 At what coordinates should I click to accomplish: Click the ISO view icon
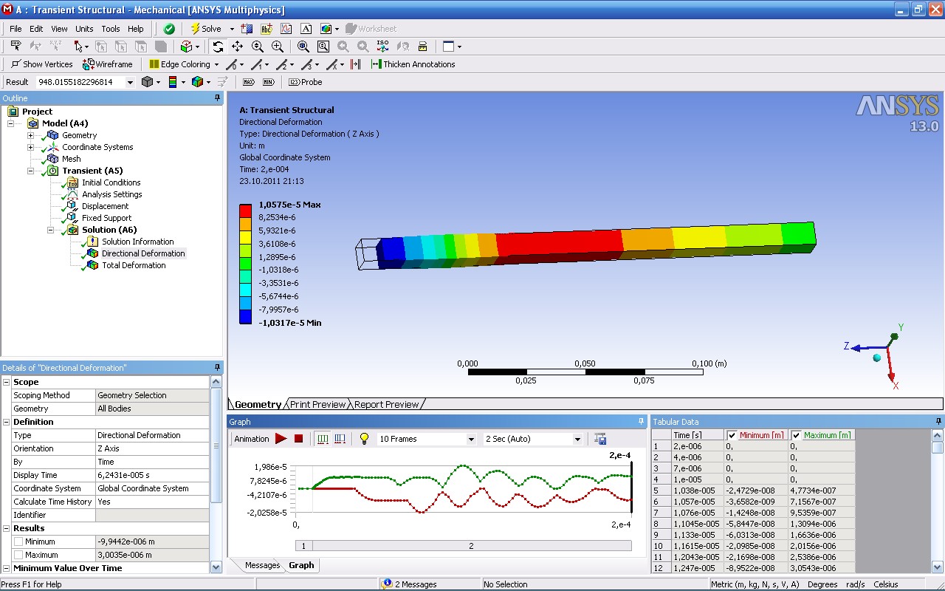[x=382, y=47]
